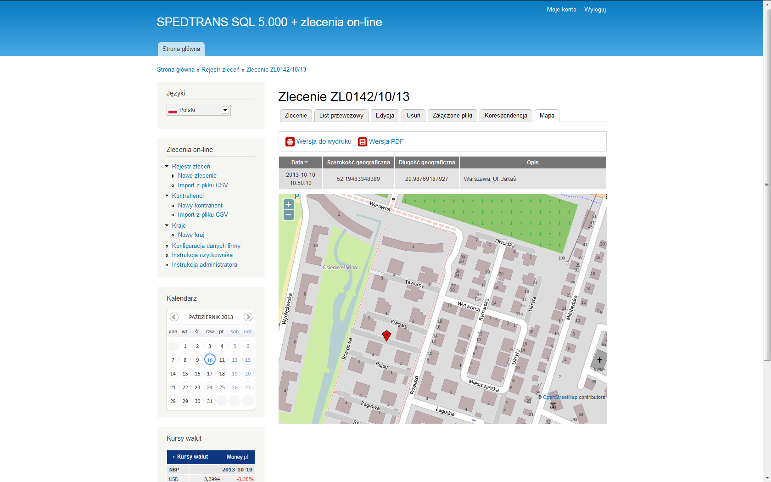
Task: Open the Edycja tab
Action: 385,116
